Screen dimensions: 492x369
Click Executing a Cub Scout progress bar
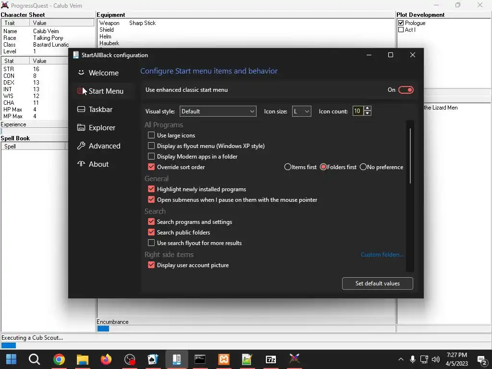[x=246, y=345]
